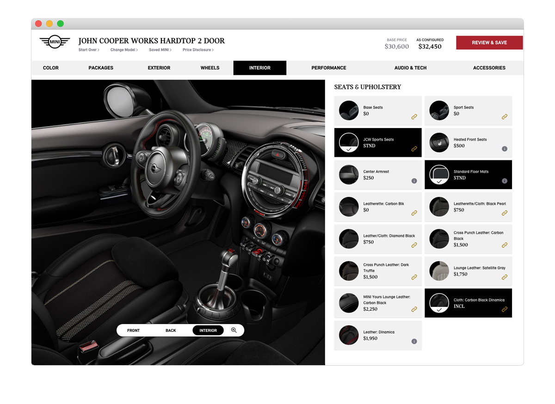Switch to the Audio & Tech tab
555x404 pixels.
click(x=411, y=68)
